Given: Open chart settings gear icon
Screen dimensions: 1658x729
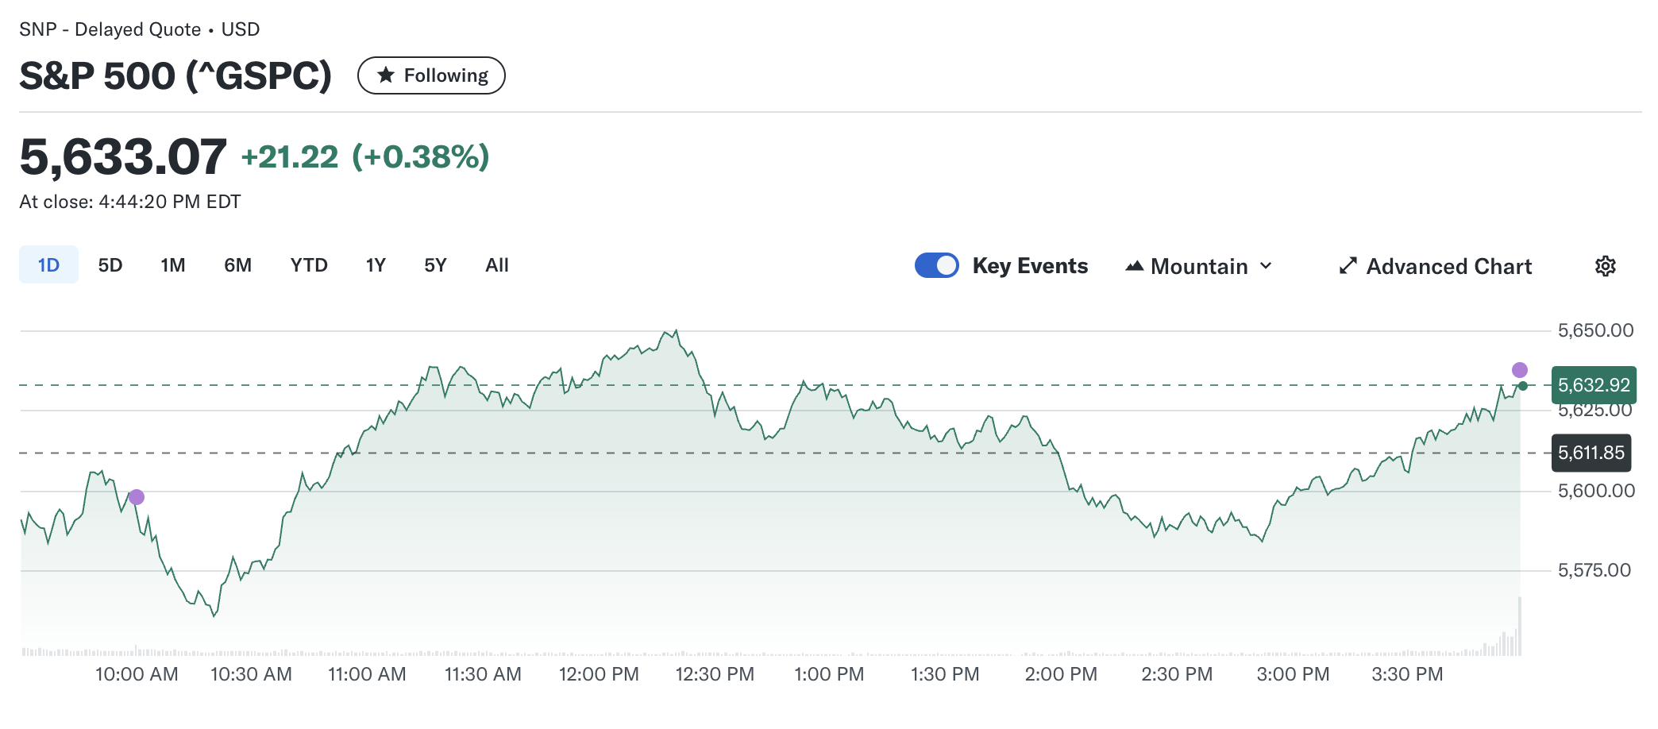Looking at the screenshot, I should pyautogui.click(x=1605, y=266).
